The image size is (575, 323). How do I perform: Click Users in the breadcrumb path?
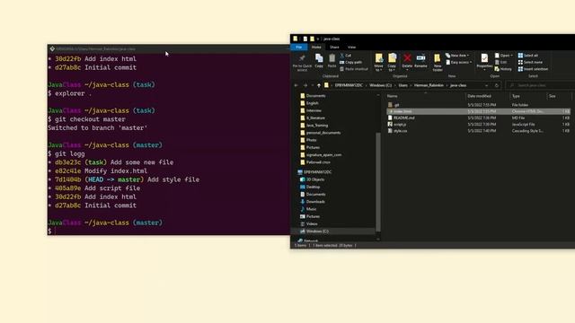point(403,85)
